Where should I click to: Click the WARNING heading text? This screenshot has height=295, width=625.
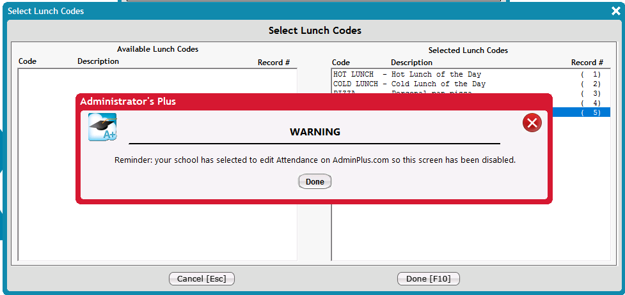coord(315,132)
